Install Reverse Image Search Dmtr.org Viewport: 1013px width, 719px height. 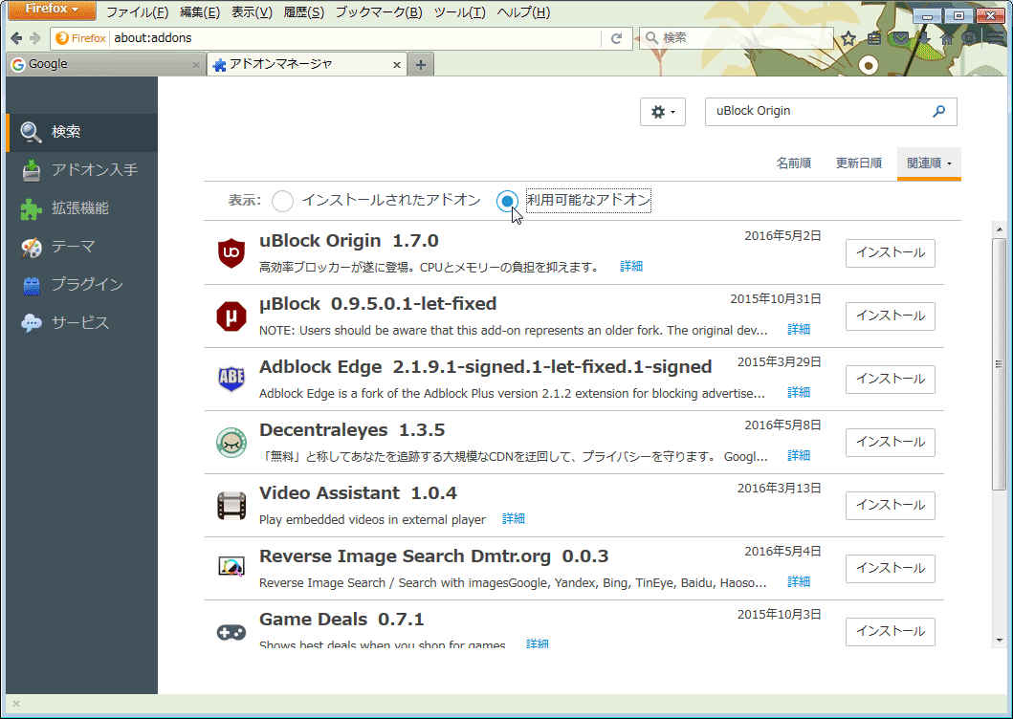pos(891,569)
